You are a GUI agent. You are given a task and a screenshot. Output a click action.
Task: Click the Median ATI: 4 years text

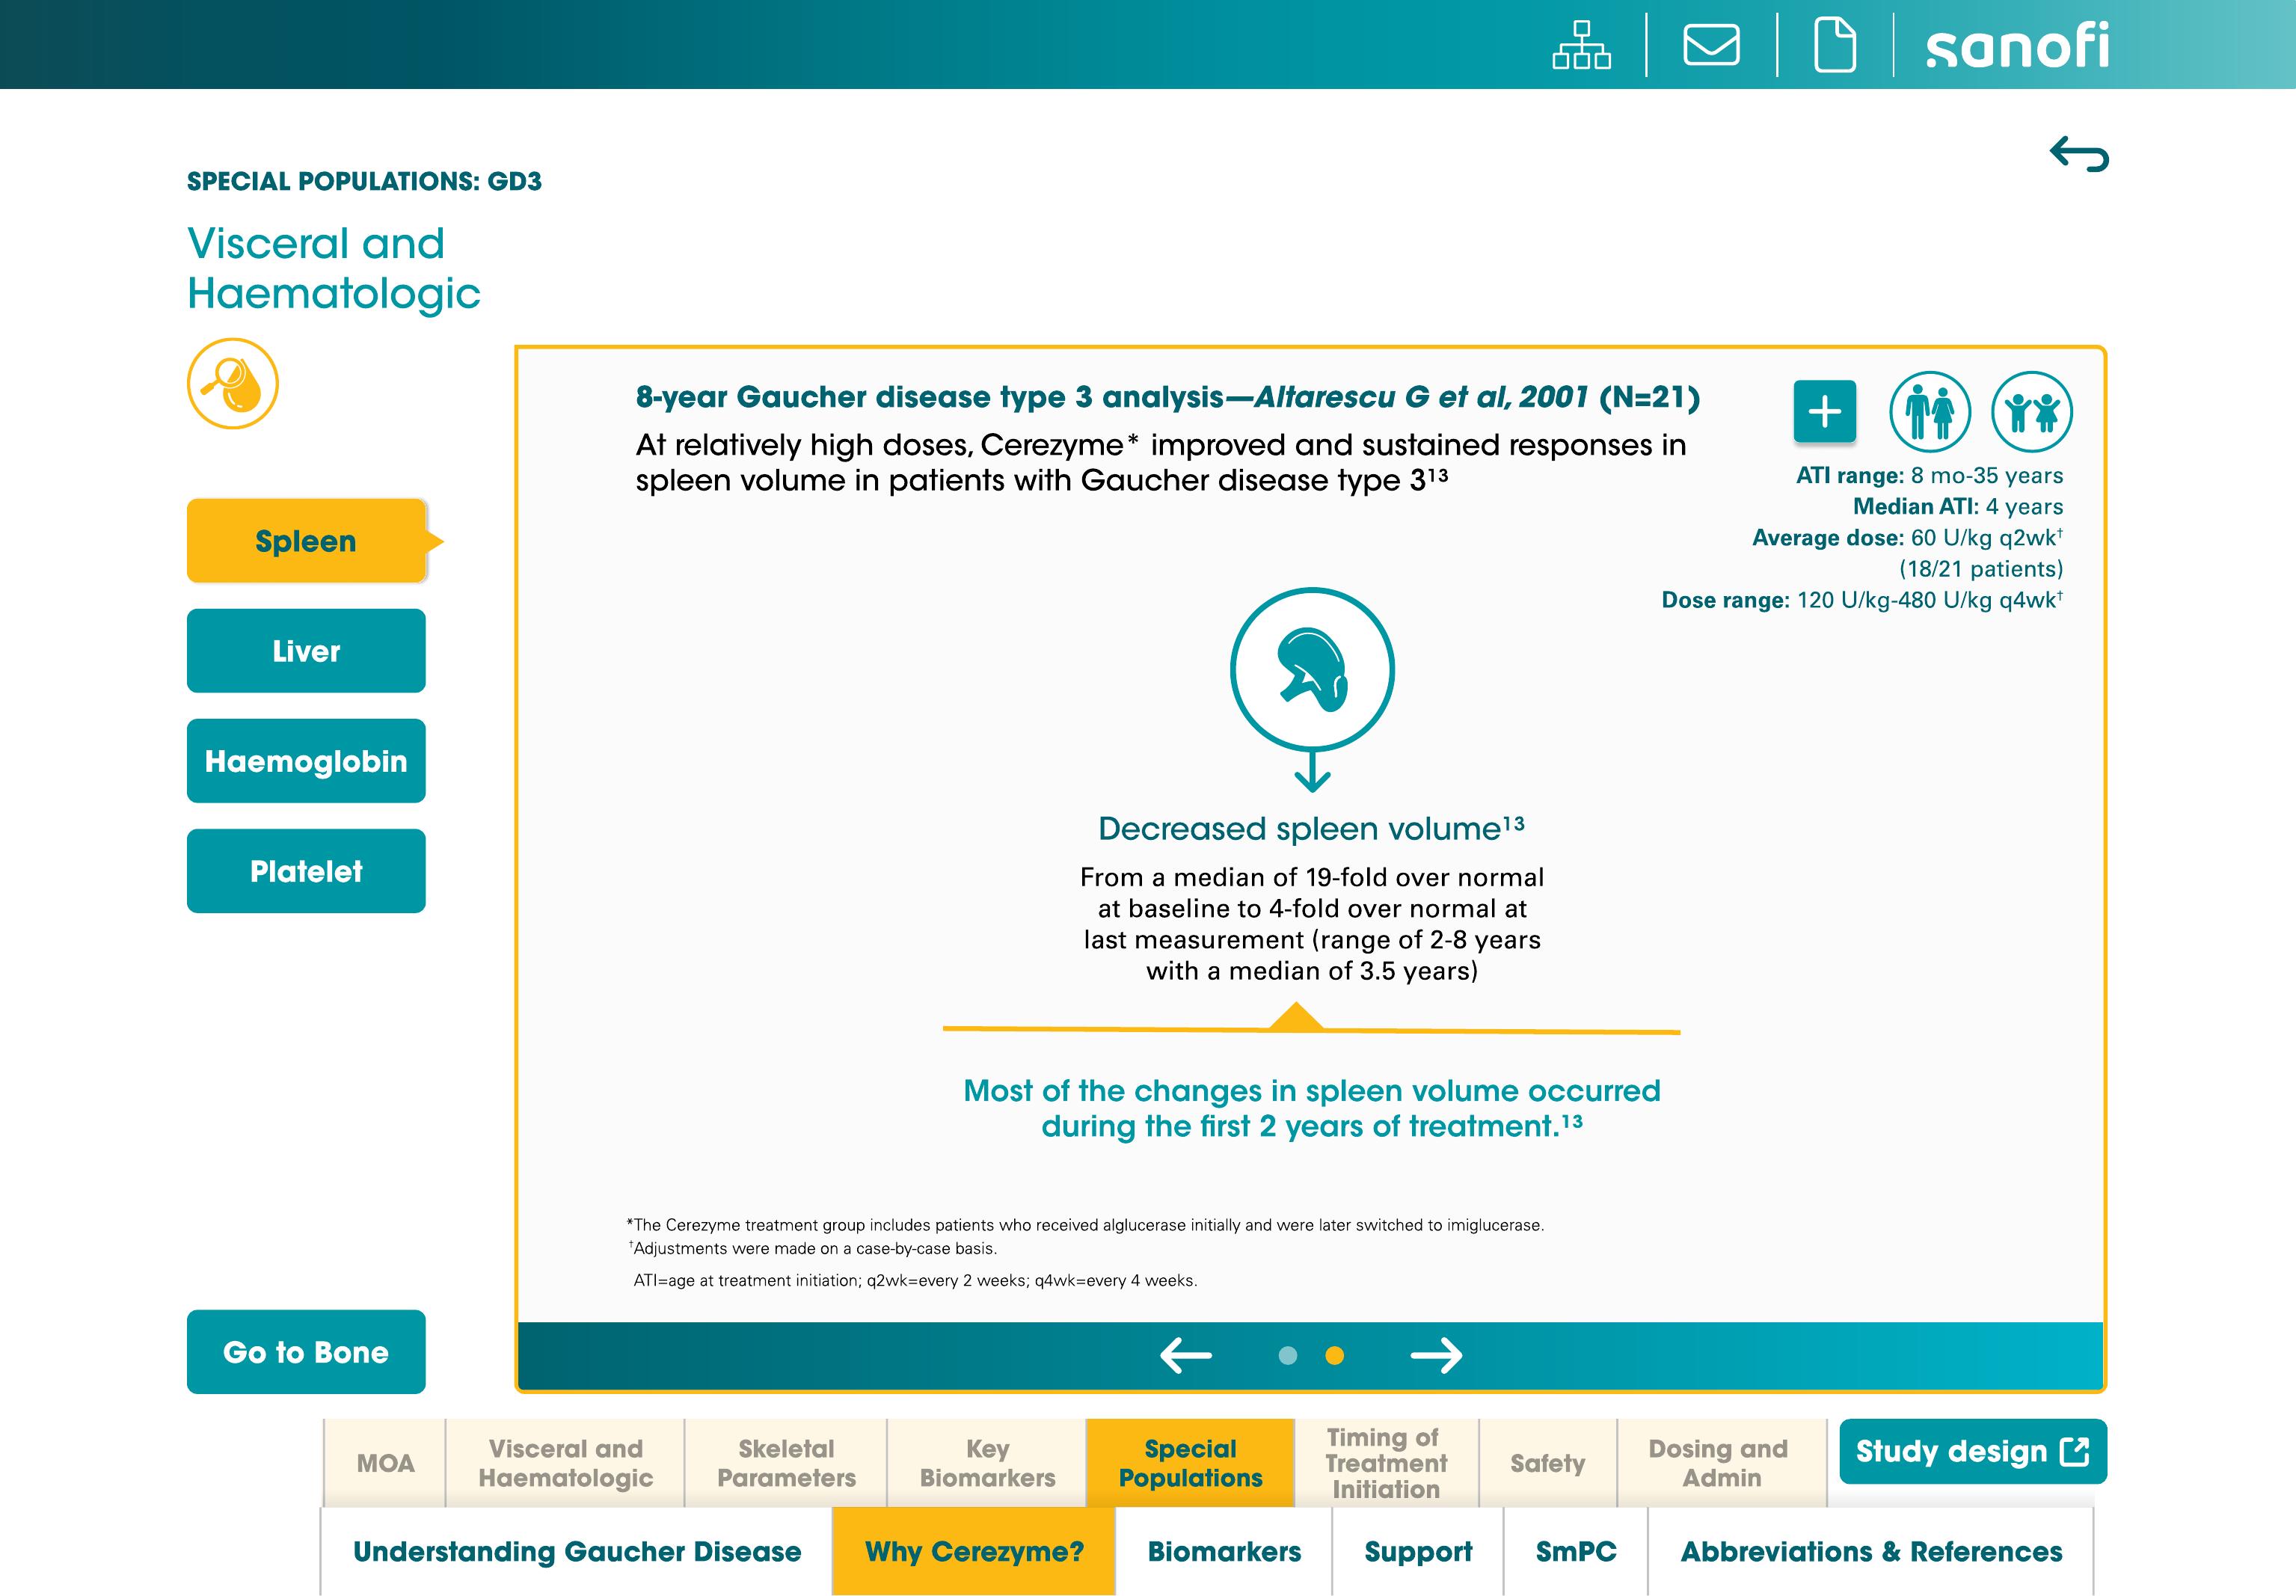[x=1958, y=506]
